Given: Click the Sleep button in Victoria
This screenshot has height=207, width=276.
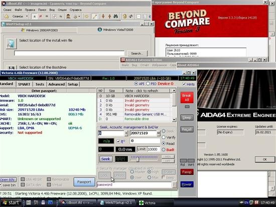Looking at the screenshot, I should [x=187, y=118].
